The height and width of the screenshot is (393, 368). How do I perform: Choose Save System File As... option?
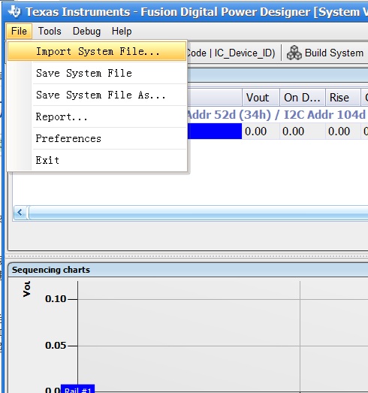97,95
